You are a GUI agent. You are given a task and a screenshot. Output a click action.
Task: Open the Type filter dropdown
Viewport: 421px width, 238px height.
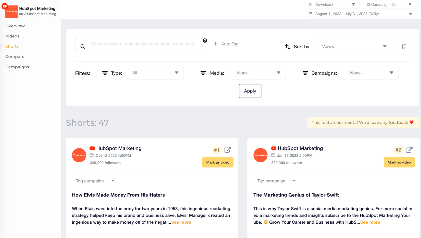tap(156, 73)
